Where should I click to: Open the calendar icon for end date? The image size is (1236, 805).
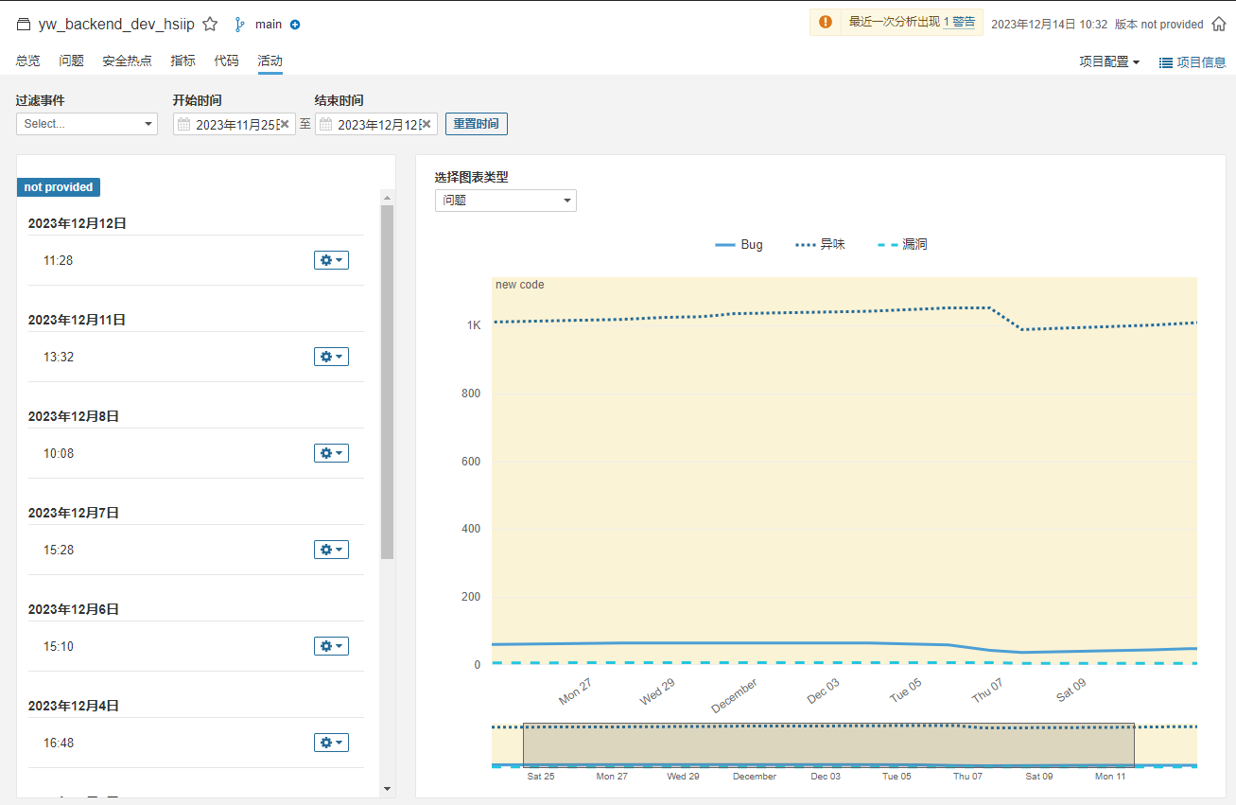(x=326, y=124)
